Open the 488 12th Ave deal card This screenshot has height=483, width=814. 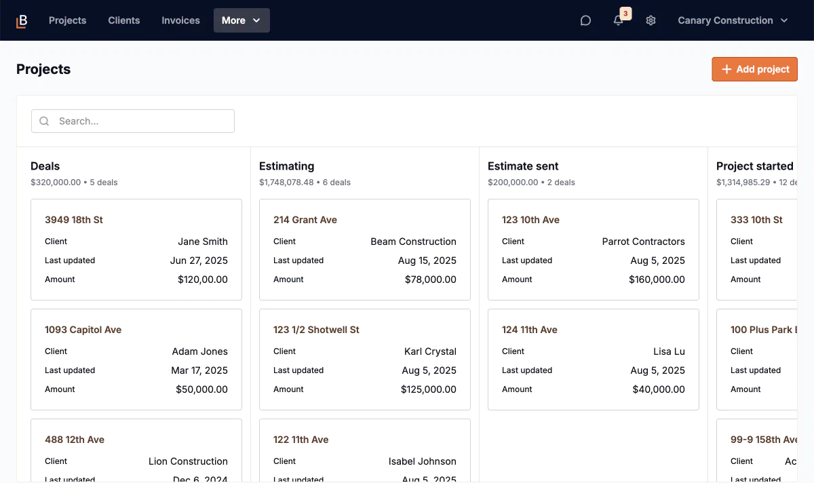tap(136, 450)
